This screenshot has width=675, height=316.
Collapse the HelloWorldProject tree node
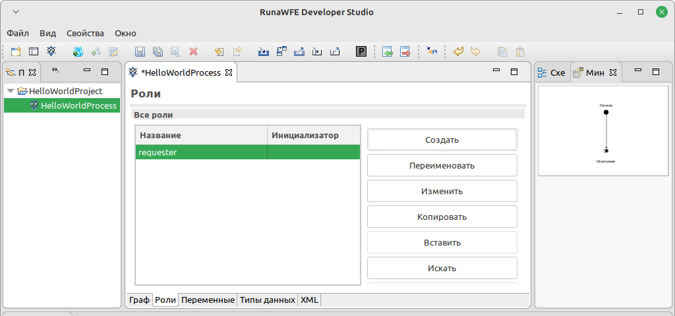point(11,91)
